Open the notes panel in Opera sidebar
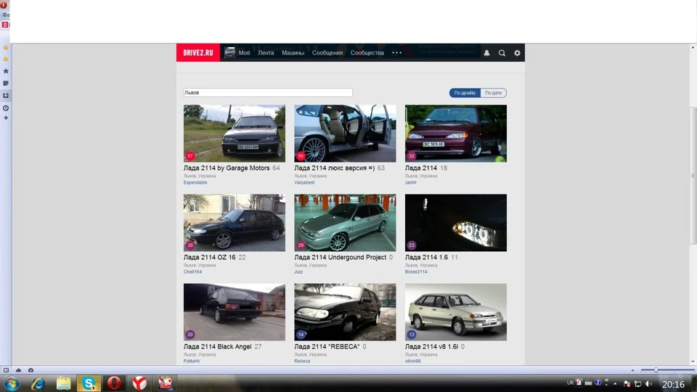 tap(6, 83)
